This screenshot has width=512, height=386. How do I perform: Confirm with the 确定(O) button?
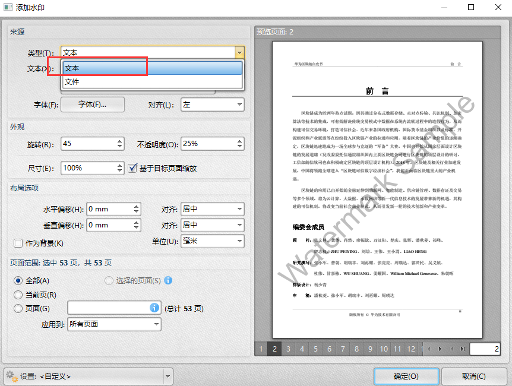406,376
